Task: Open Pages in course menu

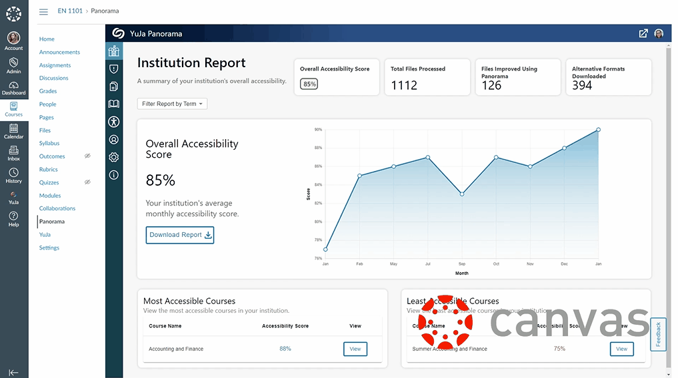Action: pyautogui.click(x=46, y=117)
